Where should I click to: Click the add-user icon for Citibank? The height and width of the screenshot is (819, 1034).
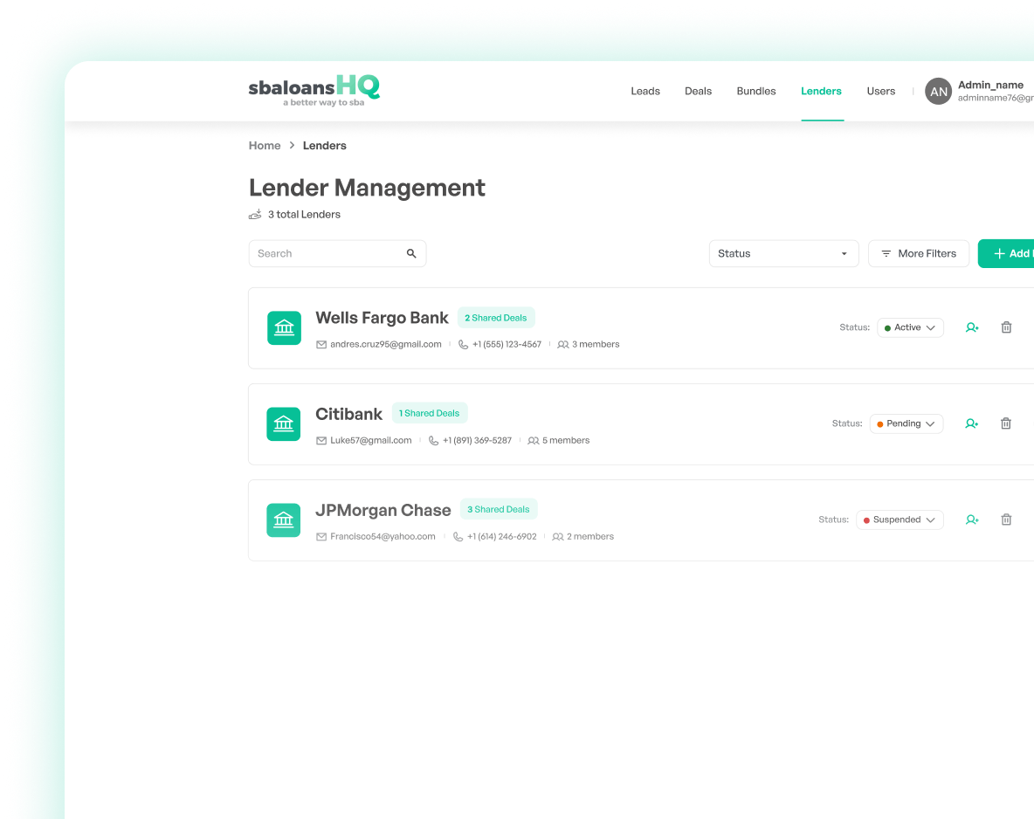(x=972, y=423)
